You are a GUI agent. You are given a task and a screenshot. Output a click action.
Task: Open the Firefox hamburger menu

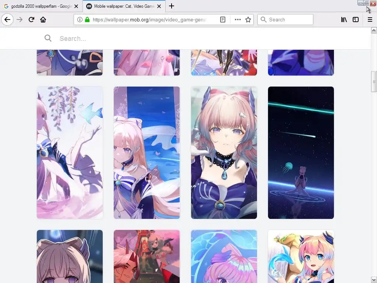370,20
